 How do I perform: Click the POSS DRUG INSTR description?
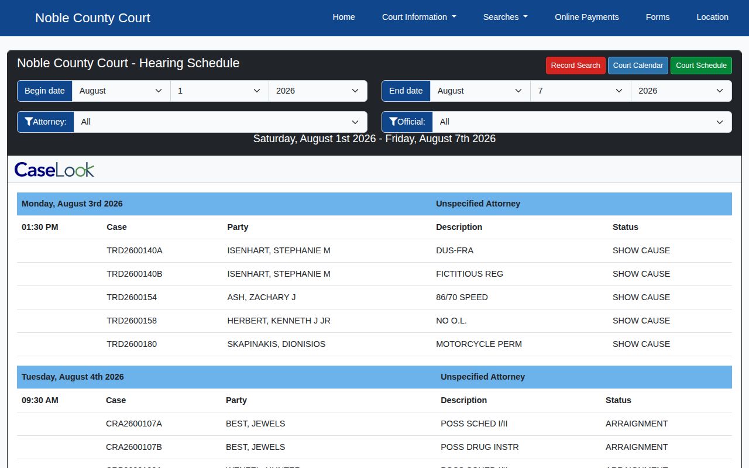pos(480,447)
